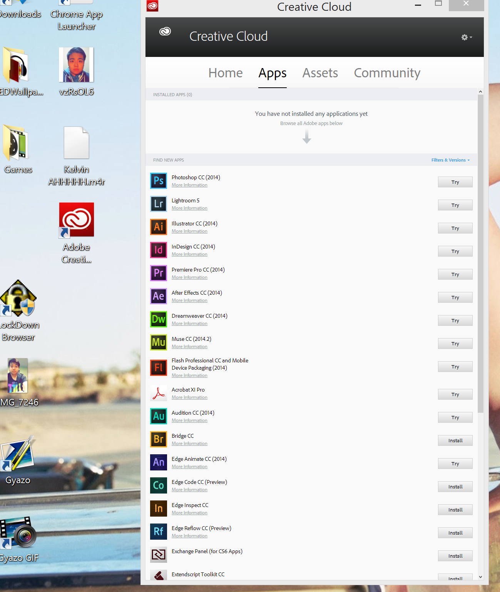The height and width of the screenshot is (592, 500).
Task: Expand the Filters & Versions dropdown
Action: pyautogui.click(x=450, y=160)
